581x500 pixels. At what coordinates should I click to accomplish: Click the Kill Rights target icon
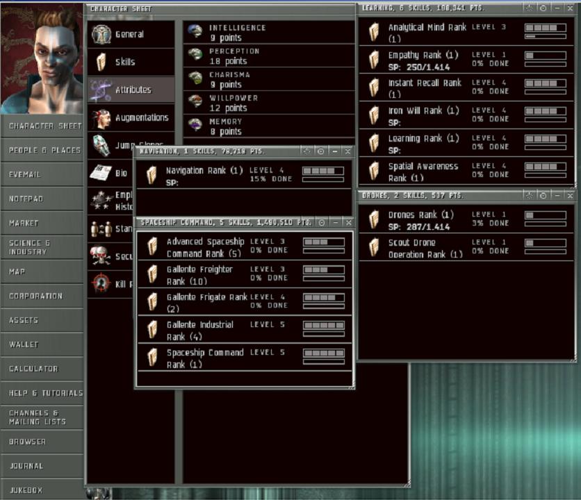click(101, 283)
